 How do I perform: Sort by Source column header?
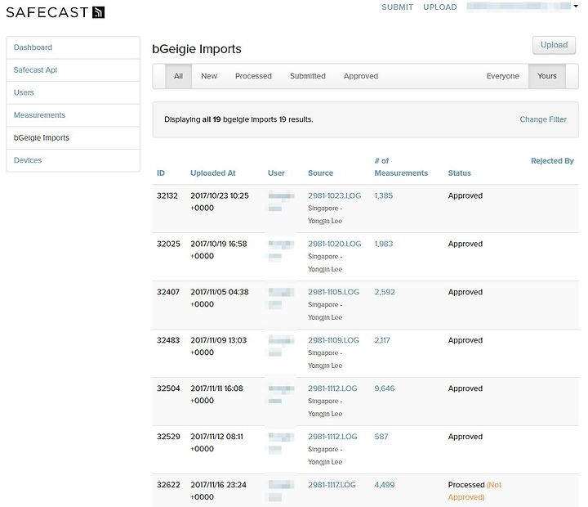click(x=320, y=173)
